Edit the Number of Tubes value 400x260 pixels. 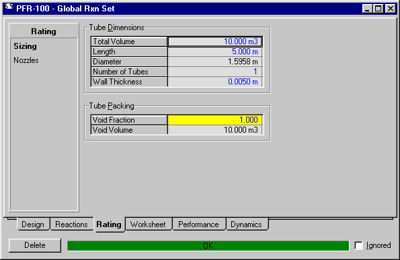215,72
